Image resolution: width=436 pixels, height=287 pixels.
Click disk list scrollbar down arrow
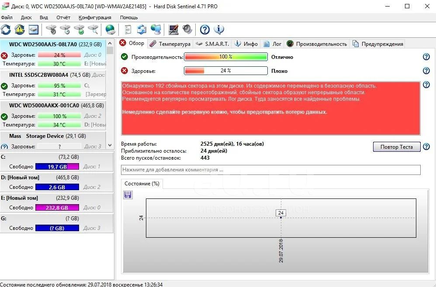(110, 145)
